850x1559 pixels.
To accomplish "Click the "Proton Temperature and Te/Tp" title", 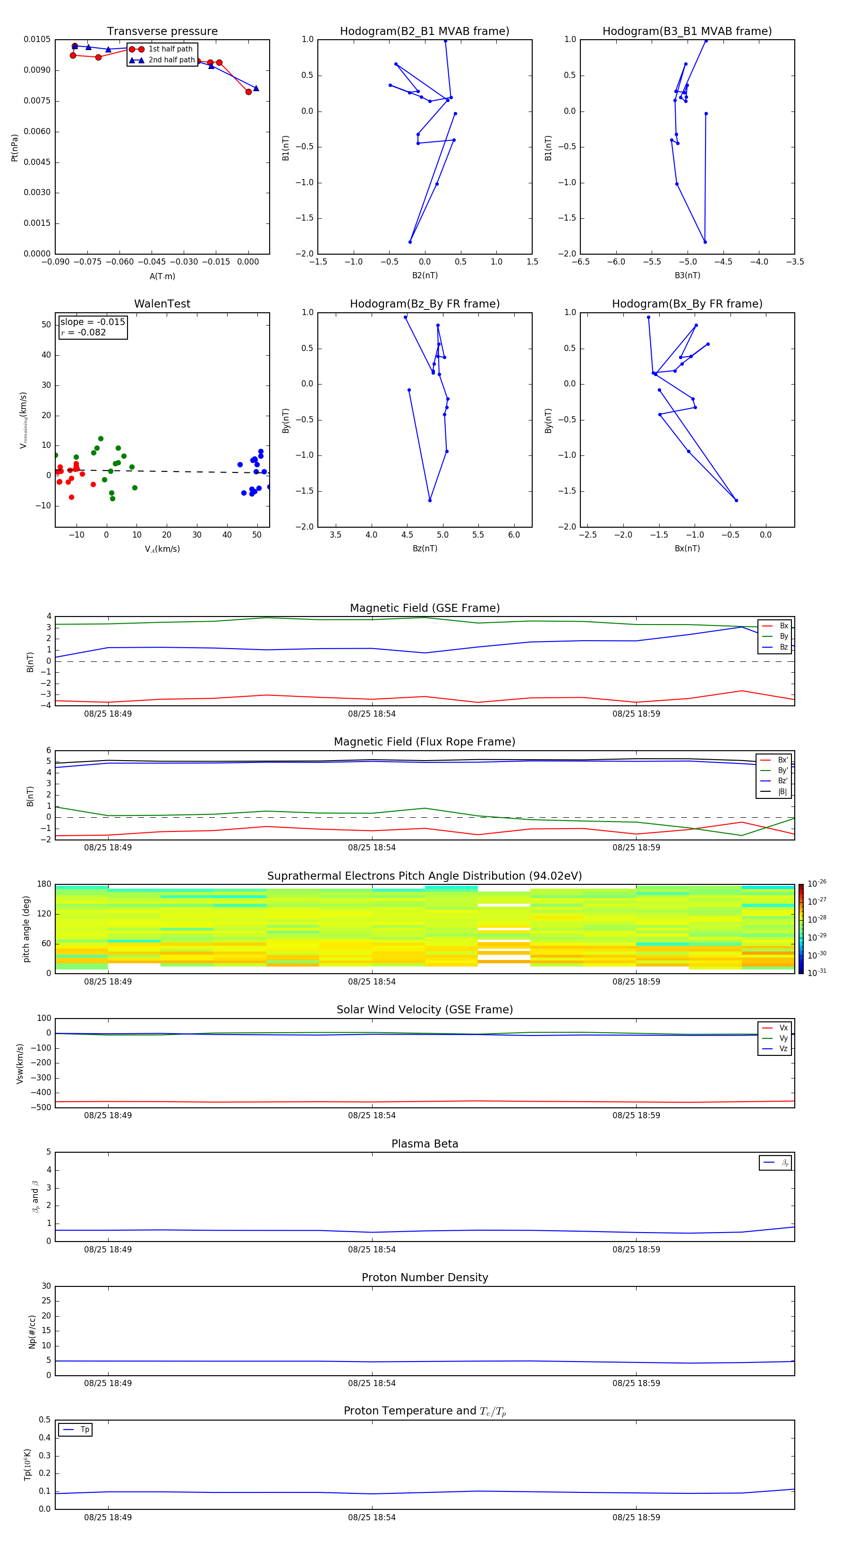I will click(425, 1411).
